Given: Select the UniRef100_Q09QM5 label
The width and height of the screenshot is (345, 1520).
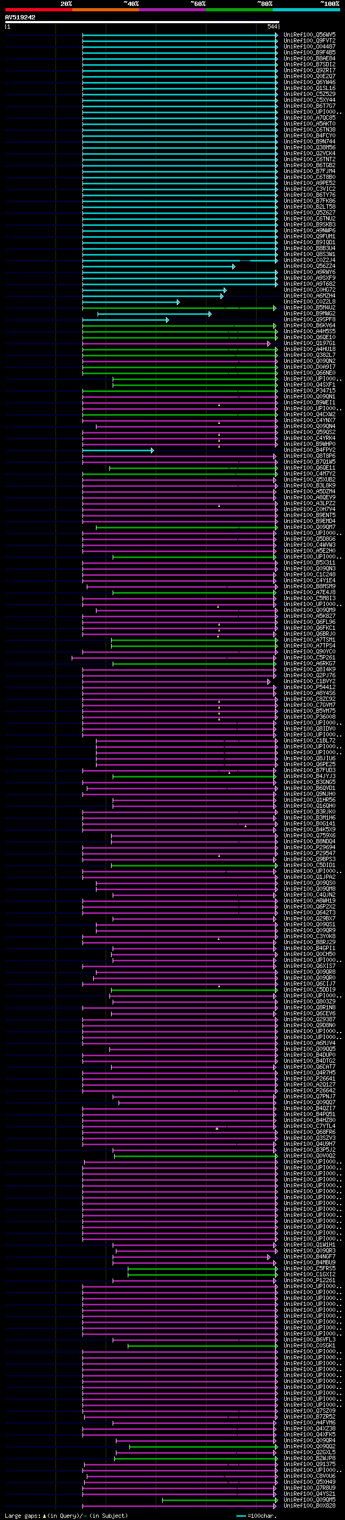Looking at the screenshot, I should pos(309,1500).
